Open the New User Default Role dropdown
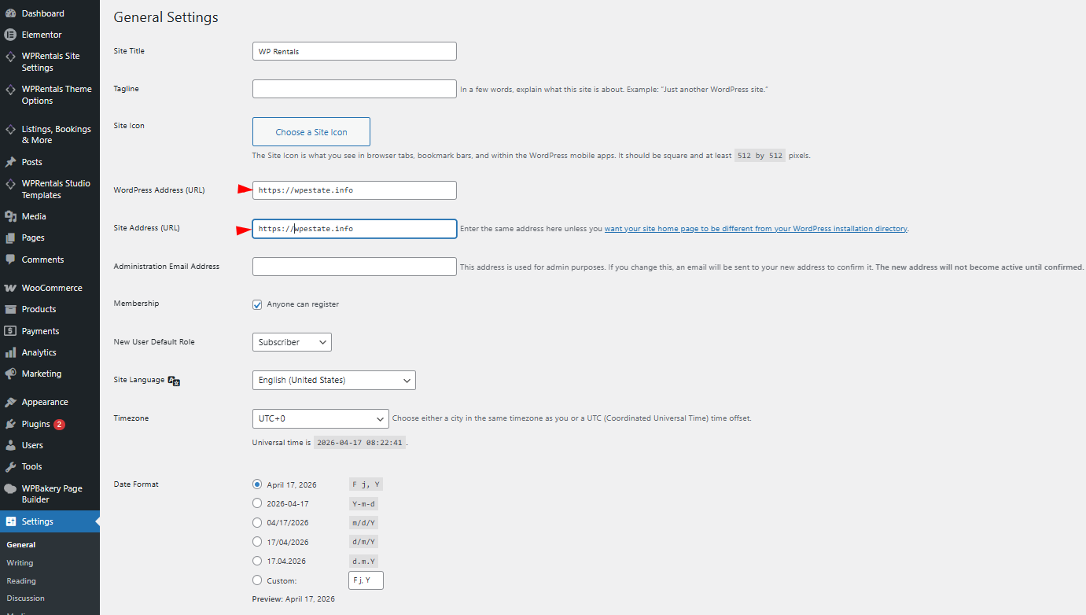This screenshot has height=615, width=1086. click(x=292, y=342)
